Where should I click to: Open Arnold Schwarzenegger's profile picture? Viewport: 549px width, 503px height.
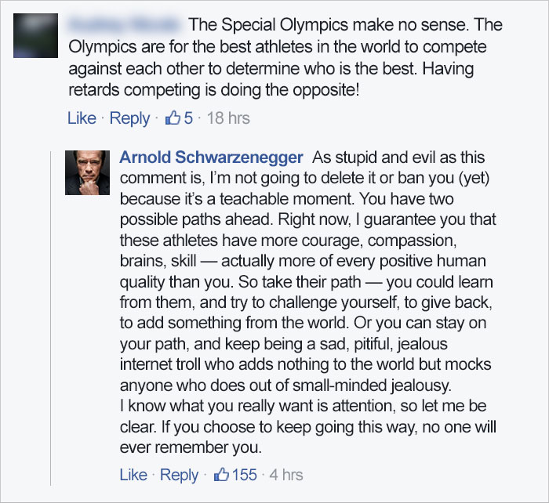[x=85, y=172]
